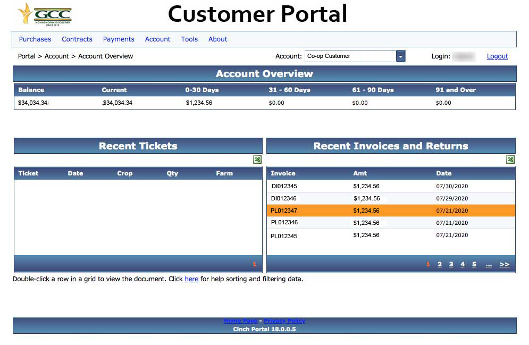Click the Logout link
Viewport: 529px width, 345px height.
coord(497,56)
